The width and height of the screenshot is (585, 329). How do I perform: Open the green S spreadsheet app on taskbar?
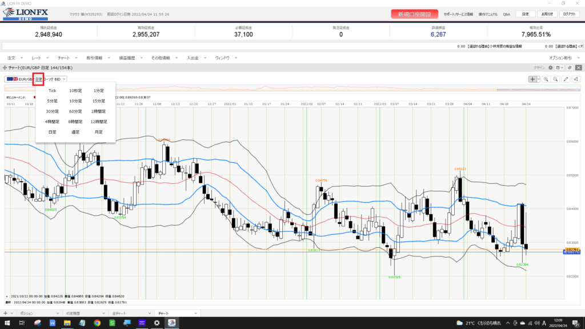click(x=112, y=323)
